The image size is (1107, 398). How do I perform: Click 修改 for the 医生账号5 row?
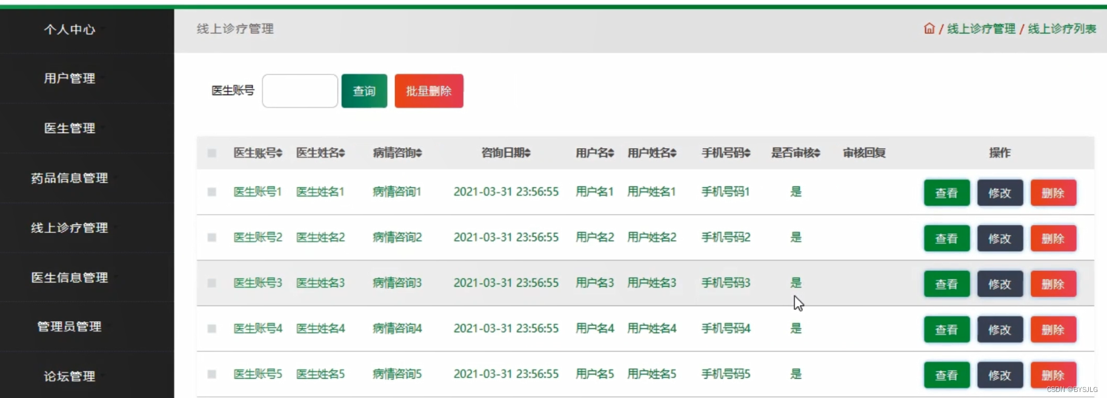pyautogui.click(x=1000, y=375)
